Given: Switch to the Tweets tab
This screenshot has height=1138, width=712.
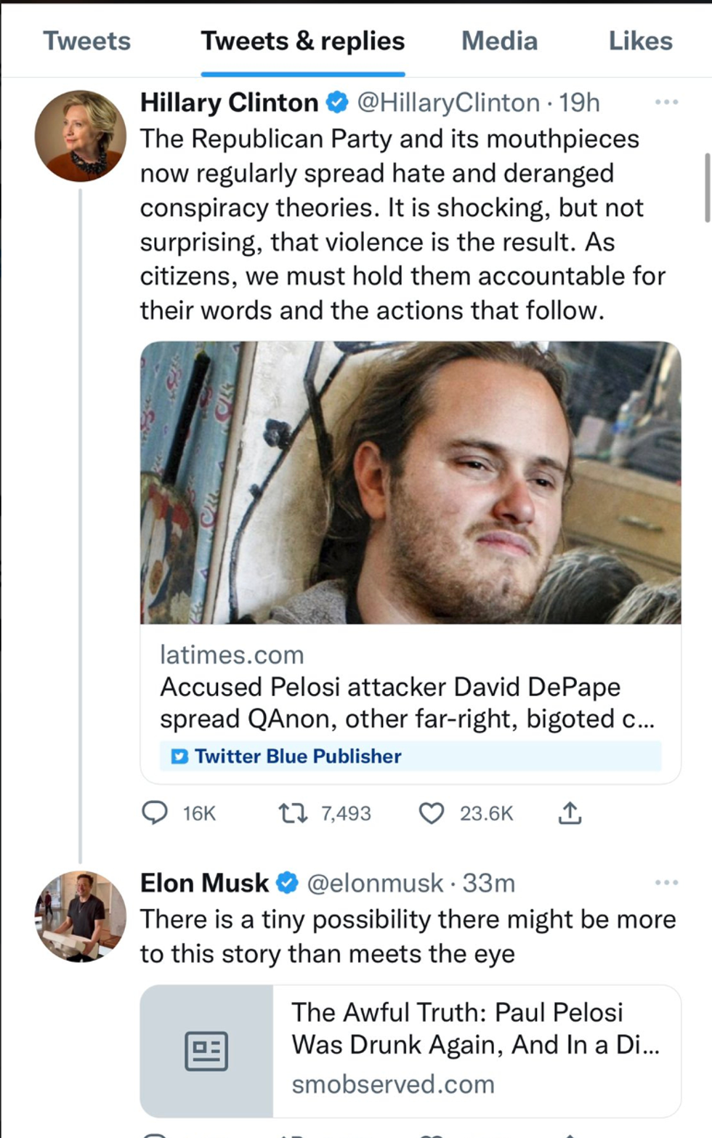Looking at the screenshot, I should point(86,41).
